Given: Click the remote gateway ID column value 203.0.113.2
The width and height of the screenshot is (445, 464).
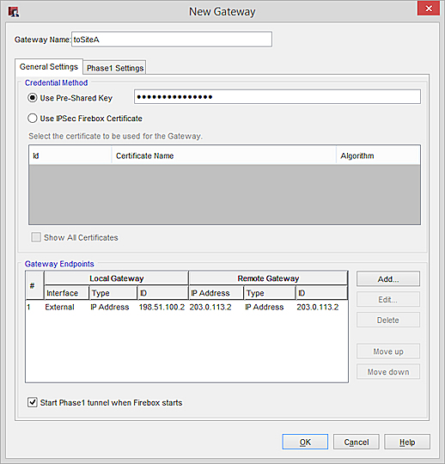Looking at the screenshot, I should tap(318, 307).
